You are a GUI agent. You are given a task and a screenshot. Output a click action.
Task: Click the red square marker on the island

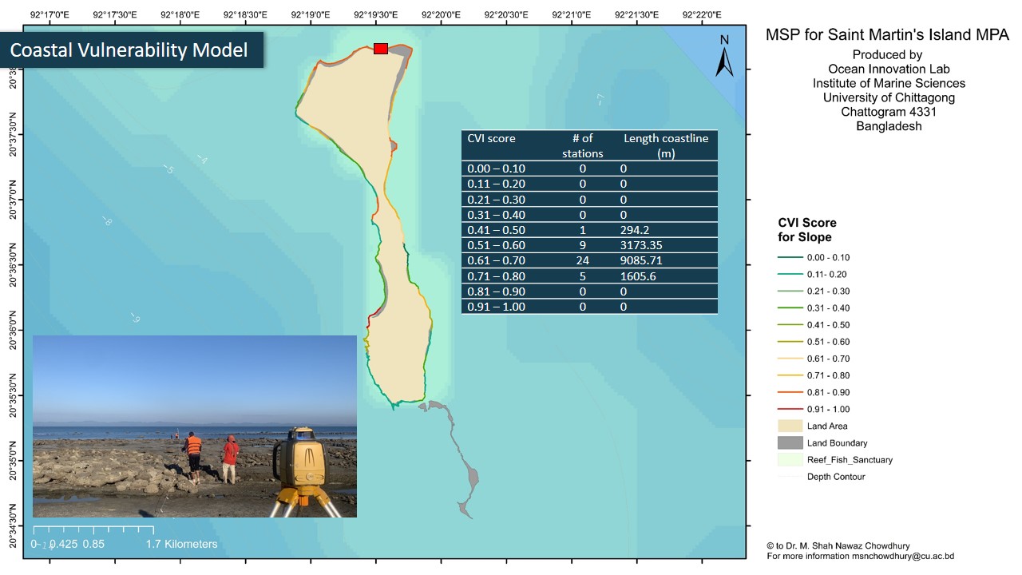pyautogui.click(x=381, y=50)
